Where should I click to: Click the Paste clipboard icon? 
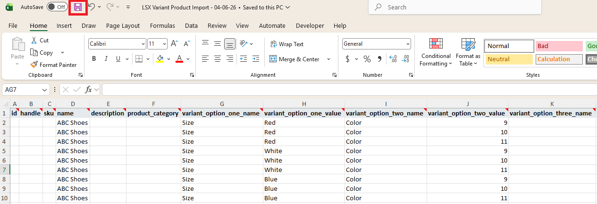[18, 44]
